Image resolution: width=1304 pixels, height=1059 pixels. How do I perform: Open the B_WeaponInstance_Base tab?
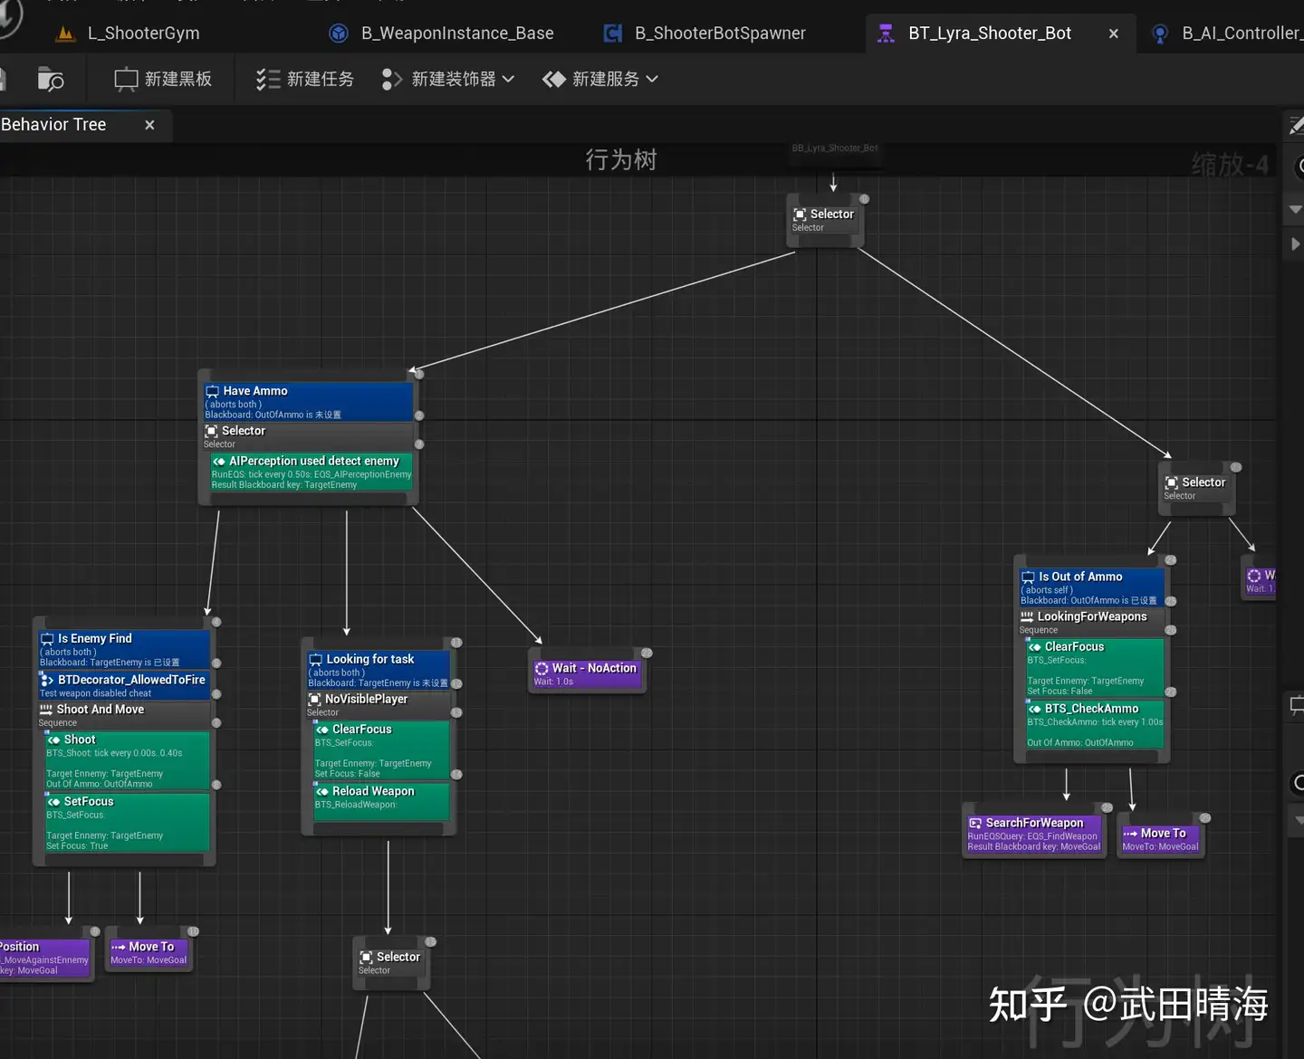(x=442, y=33)
